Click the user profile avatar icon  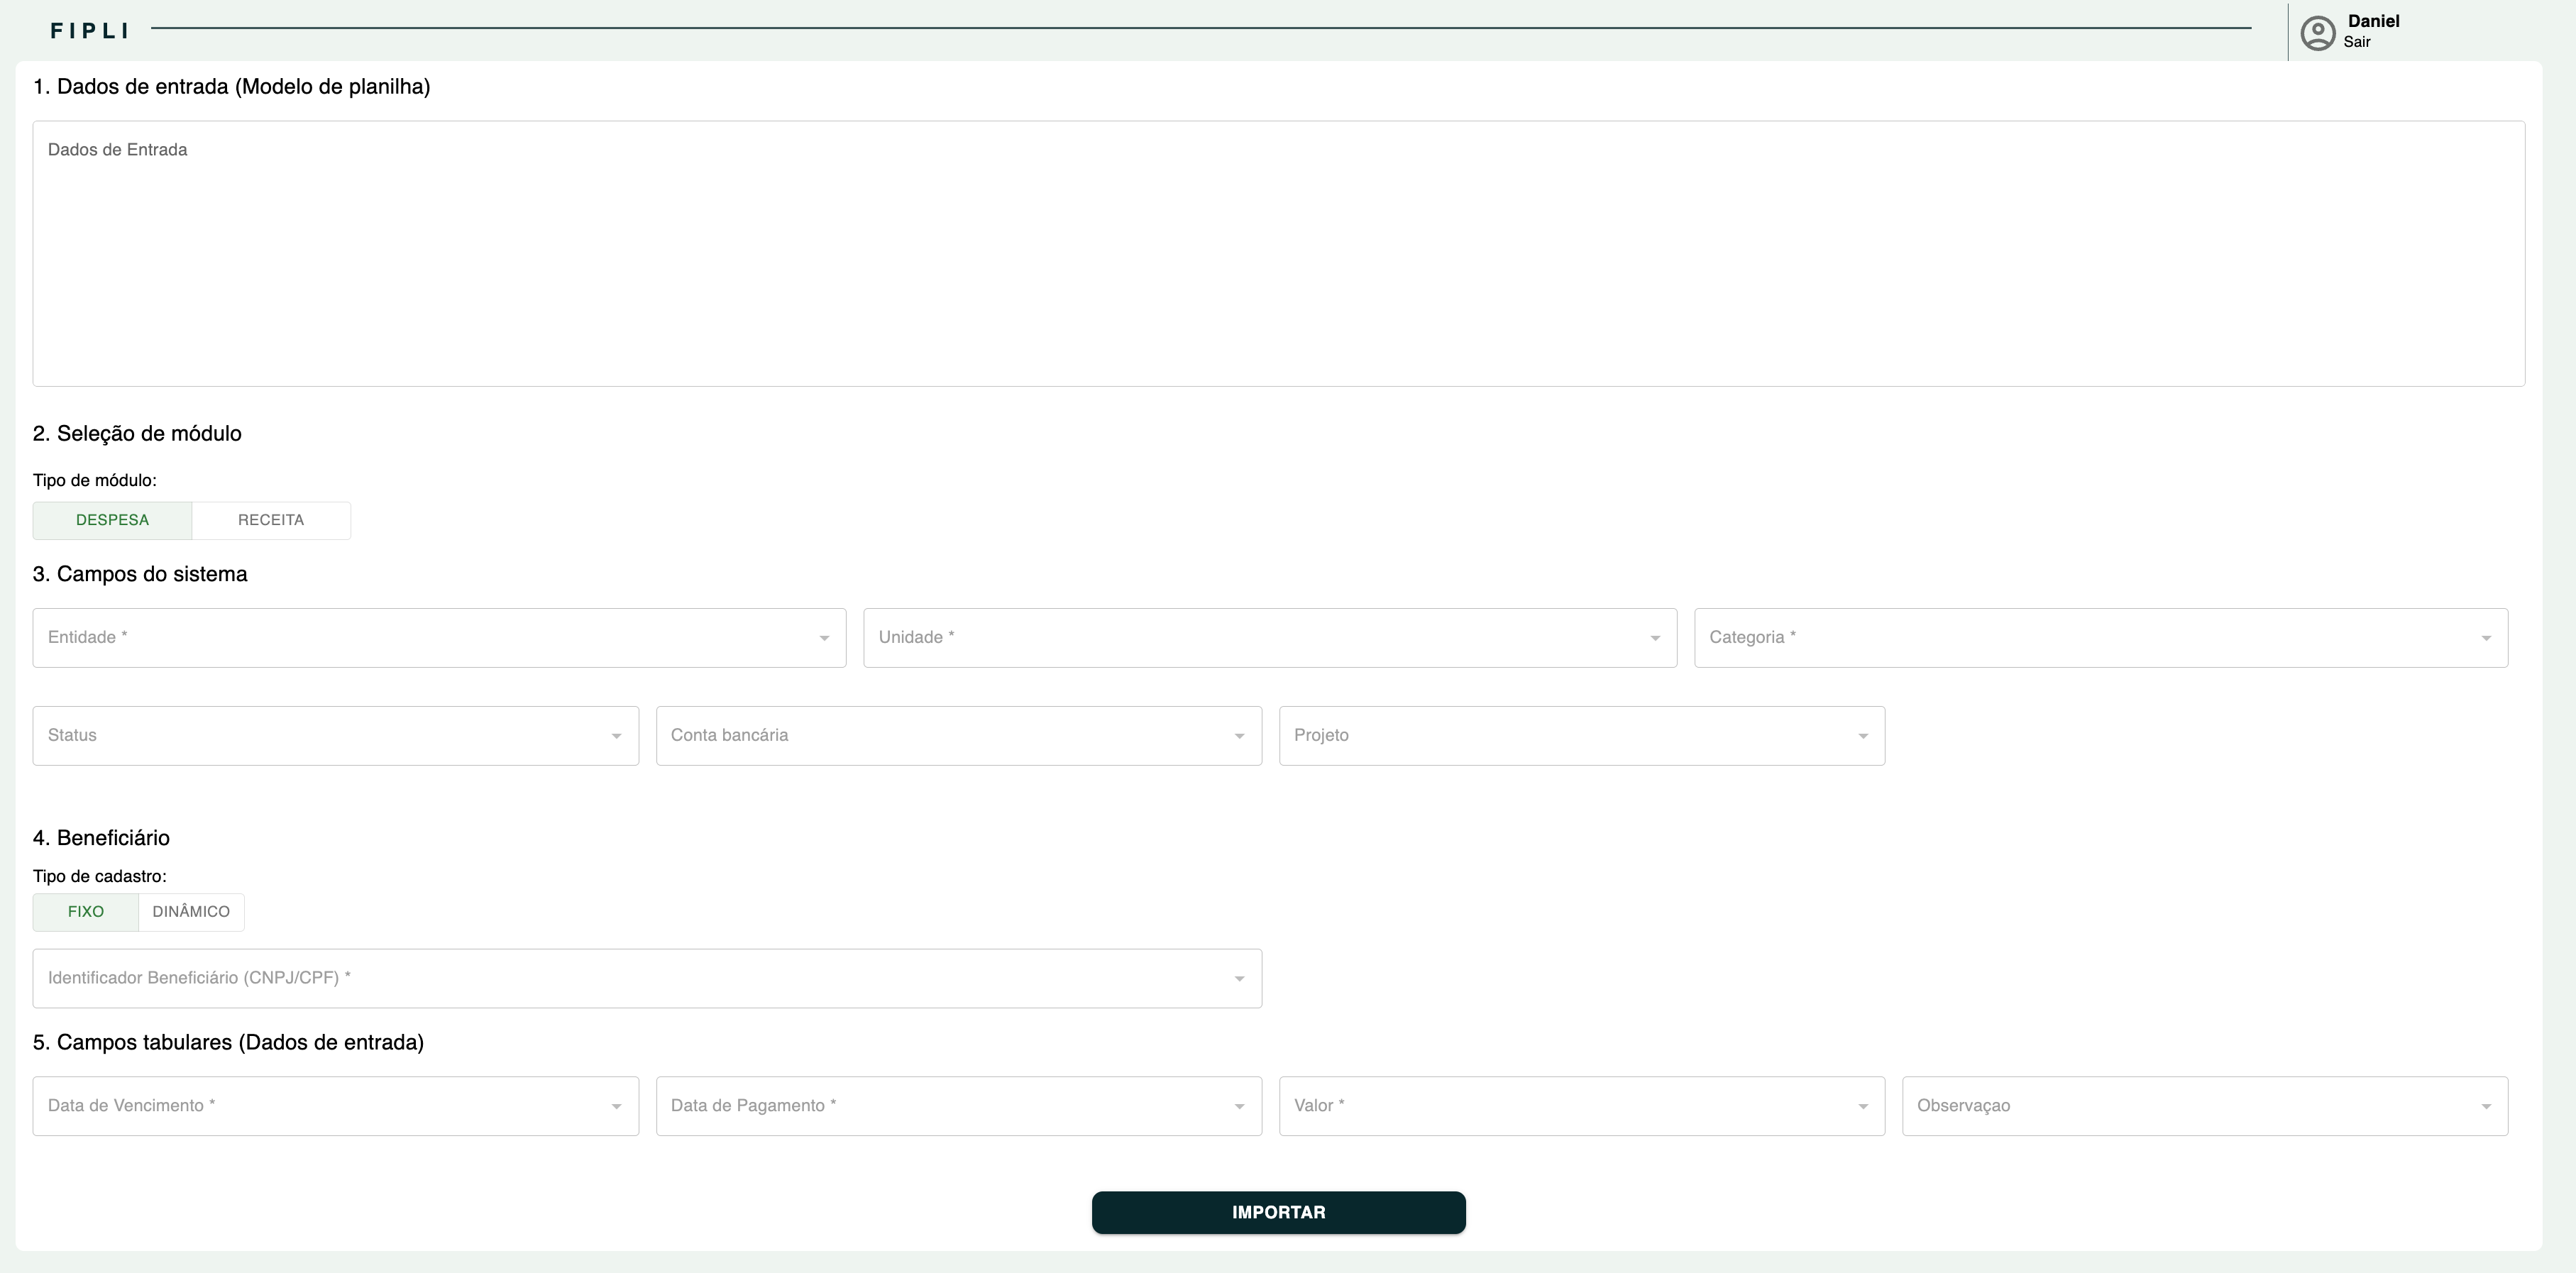(x=2317, y=33)
